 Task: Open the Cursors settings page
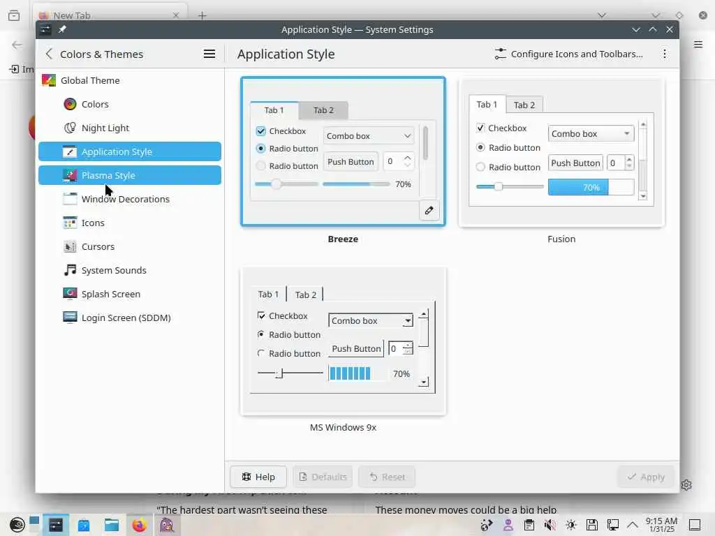tap(130, 246)
